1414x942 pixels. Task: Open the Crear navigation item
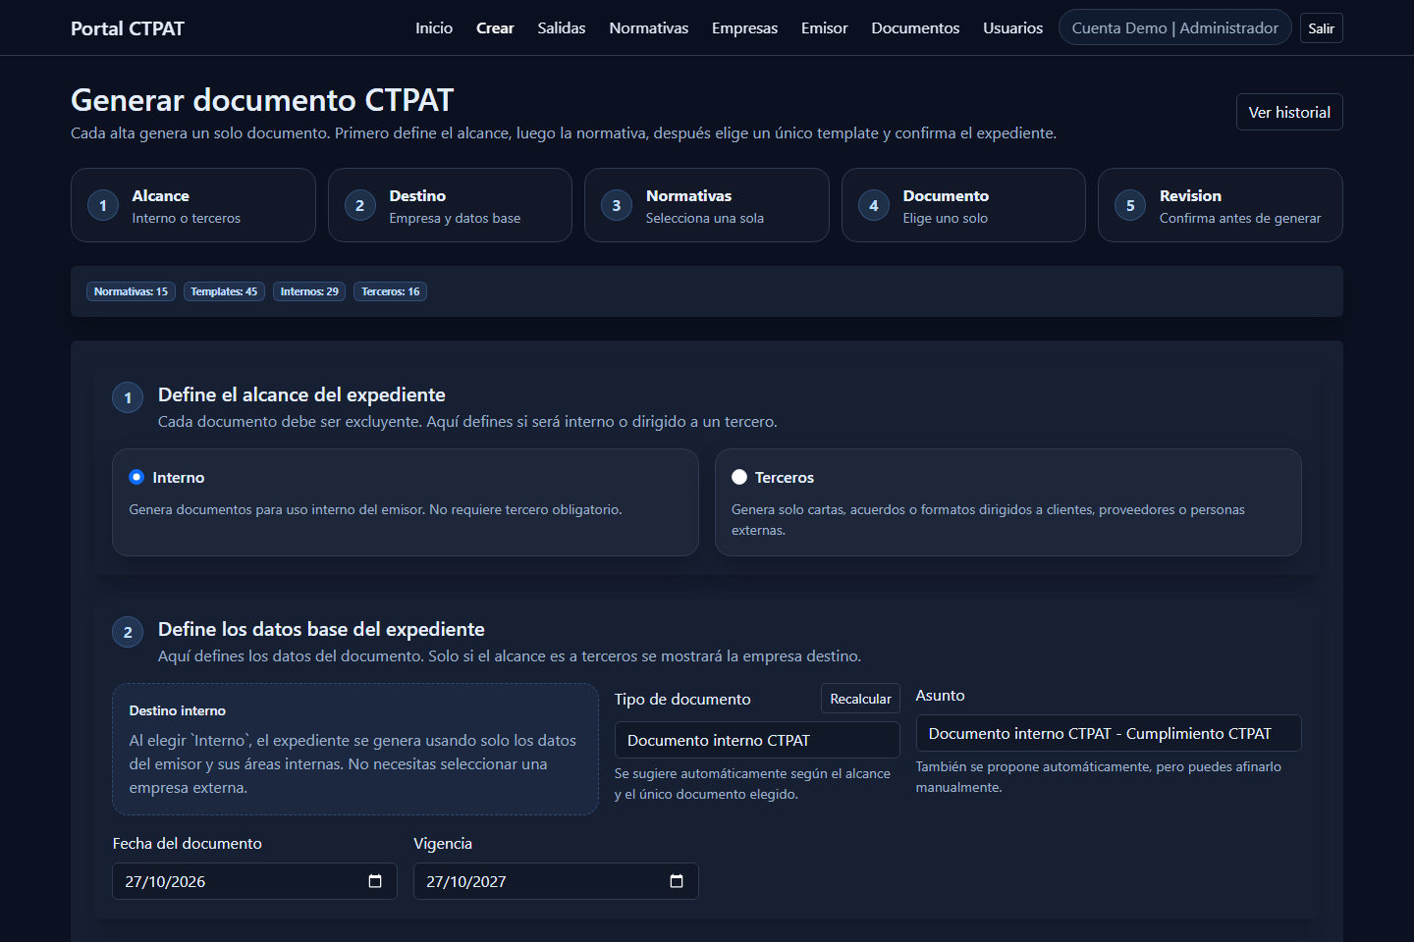495,27
